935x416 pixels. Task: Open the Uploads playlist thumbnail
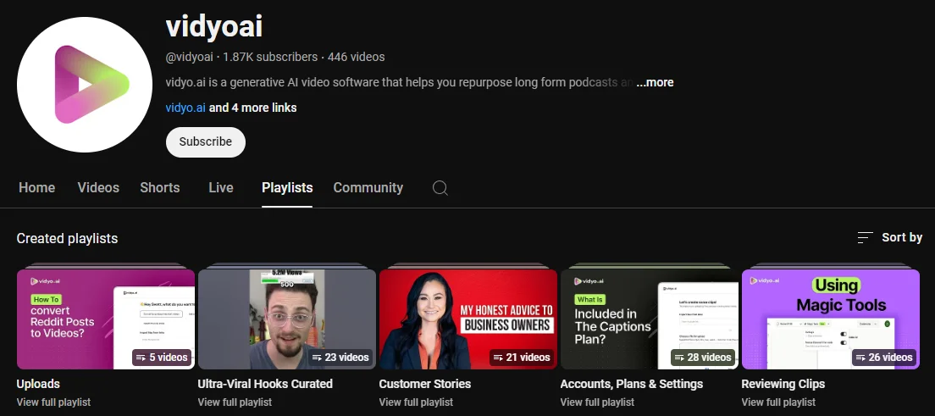[106, 319]
